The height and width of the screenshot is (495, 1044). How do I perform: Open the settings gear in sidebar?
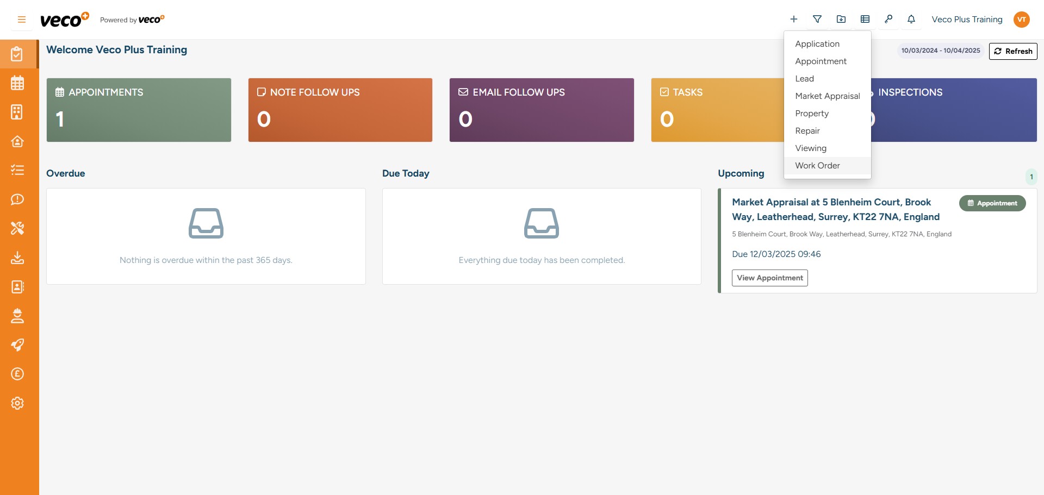(x=17, y=403)
